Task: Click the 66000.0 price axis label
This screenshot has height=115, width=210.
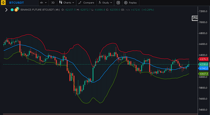Action: (203, 44)
